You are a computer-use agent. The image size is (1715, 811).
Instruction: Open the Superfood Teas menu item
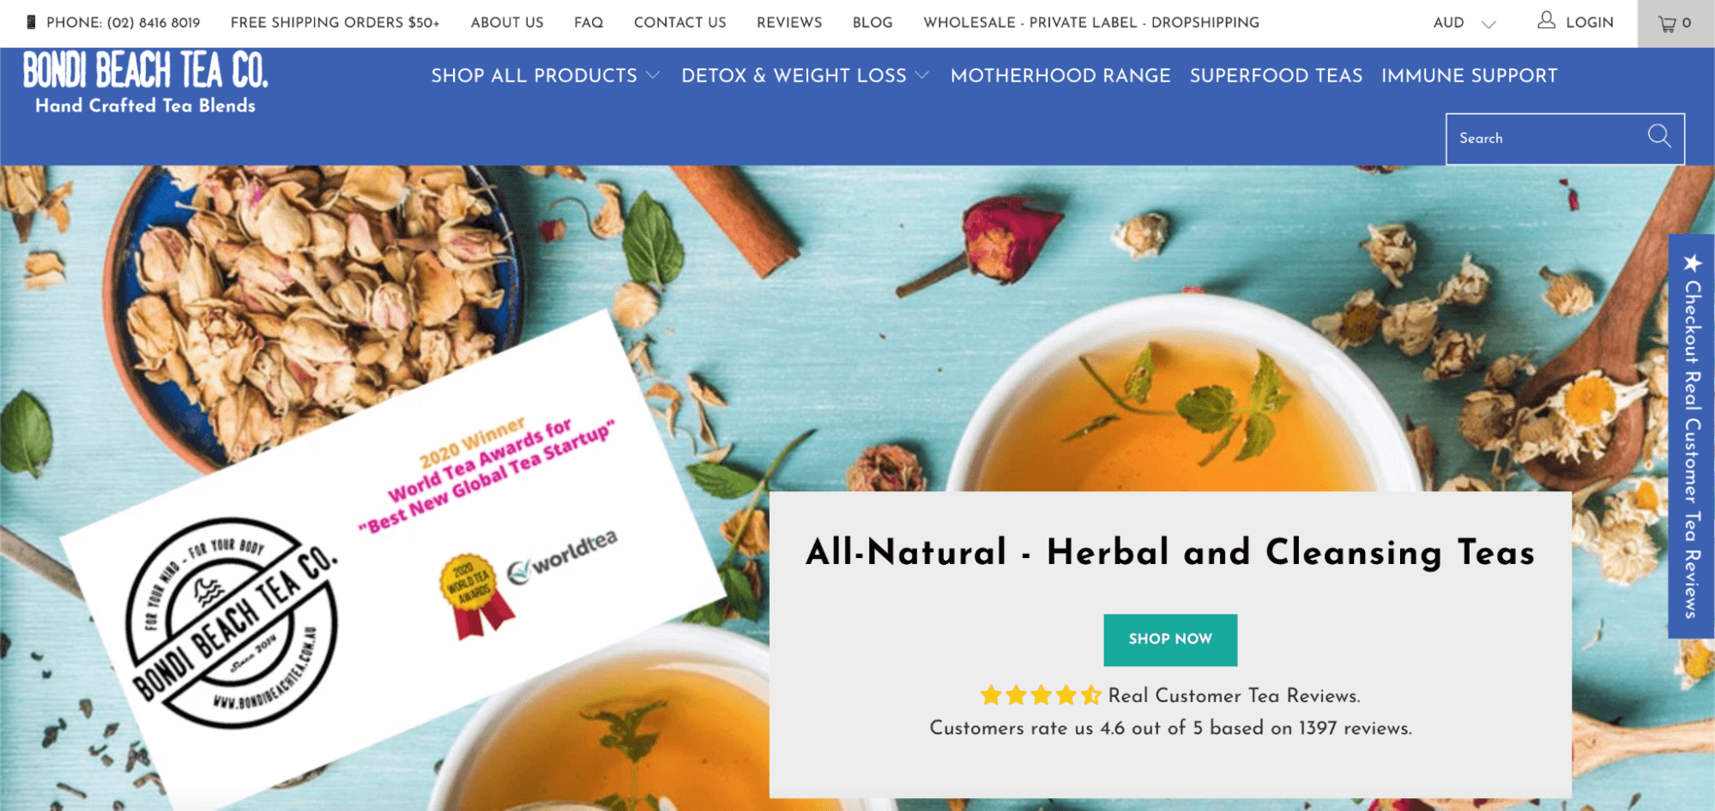(x=1276, y=75)
